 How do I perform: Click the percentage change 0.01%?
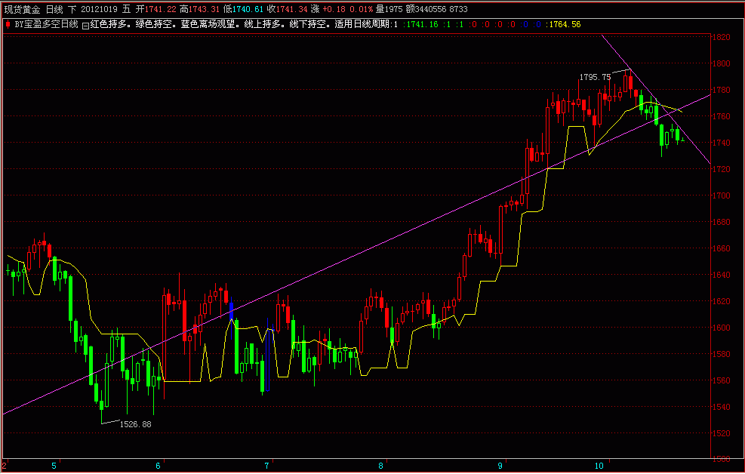[361, 9]
